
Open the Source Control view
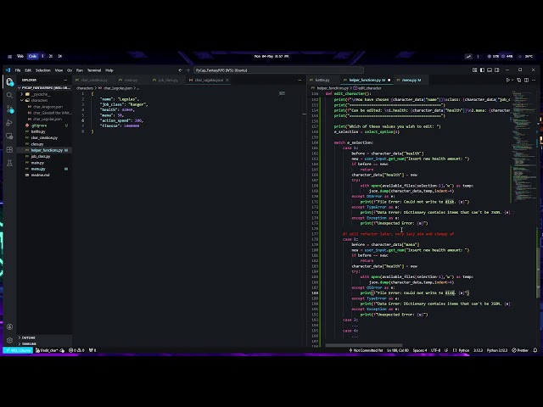tap(9, 109)
